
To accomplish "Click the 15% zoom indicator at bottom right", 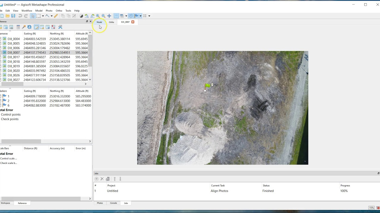I will pyautogui.click(x=371, y=208).
